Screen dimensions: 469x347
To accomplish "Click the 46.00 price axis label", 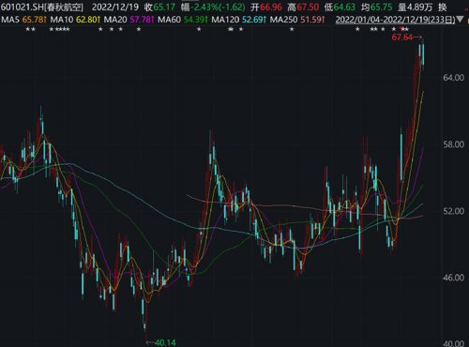I will tap(453, 278).
